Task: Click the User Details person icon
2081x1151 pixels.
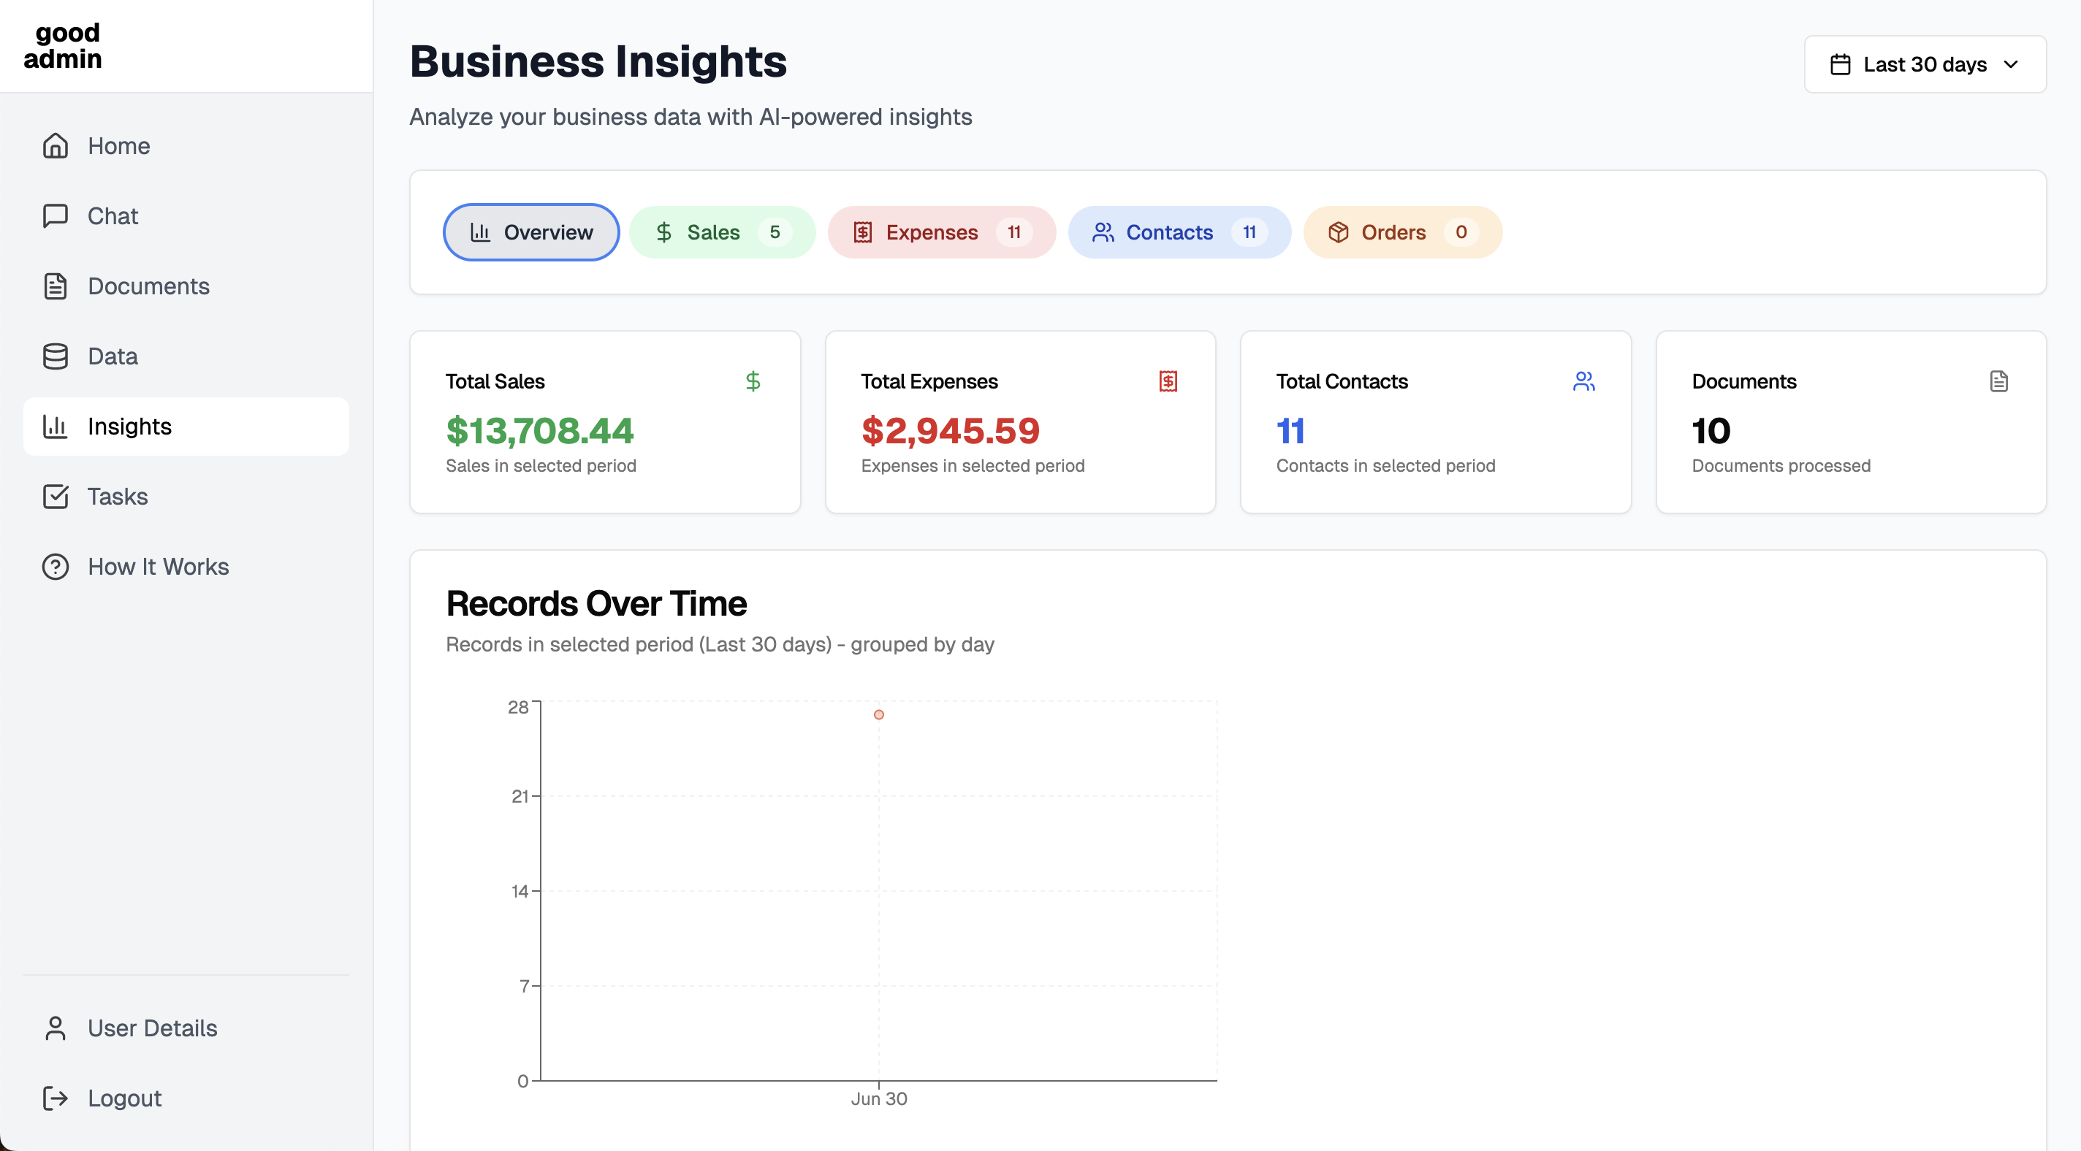Action: 55,1028
